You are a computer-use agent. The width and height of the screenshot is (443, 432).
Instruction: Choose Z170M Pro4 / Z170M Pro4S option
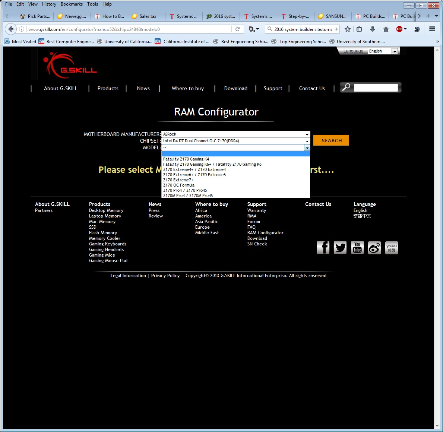[235, 196]
